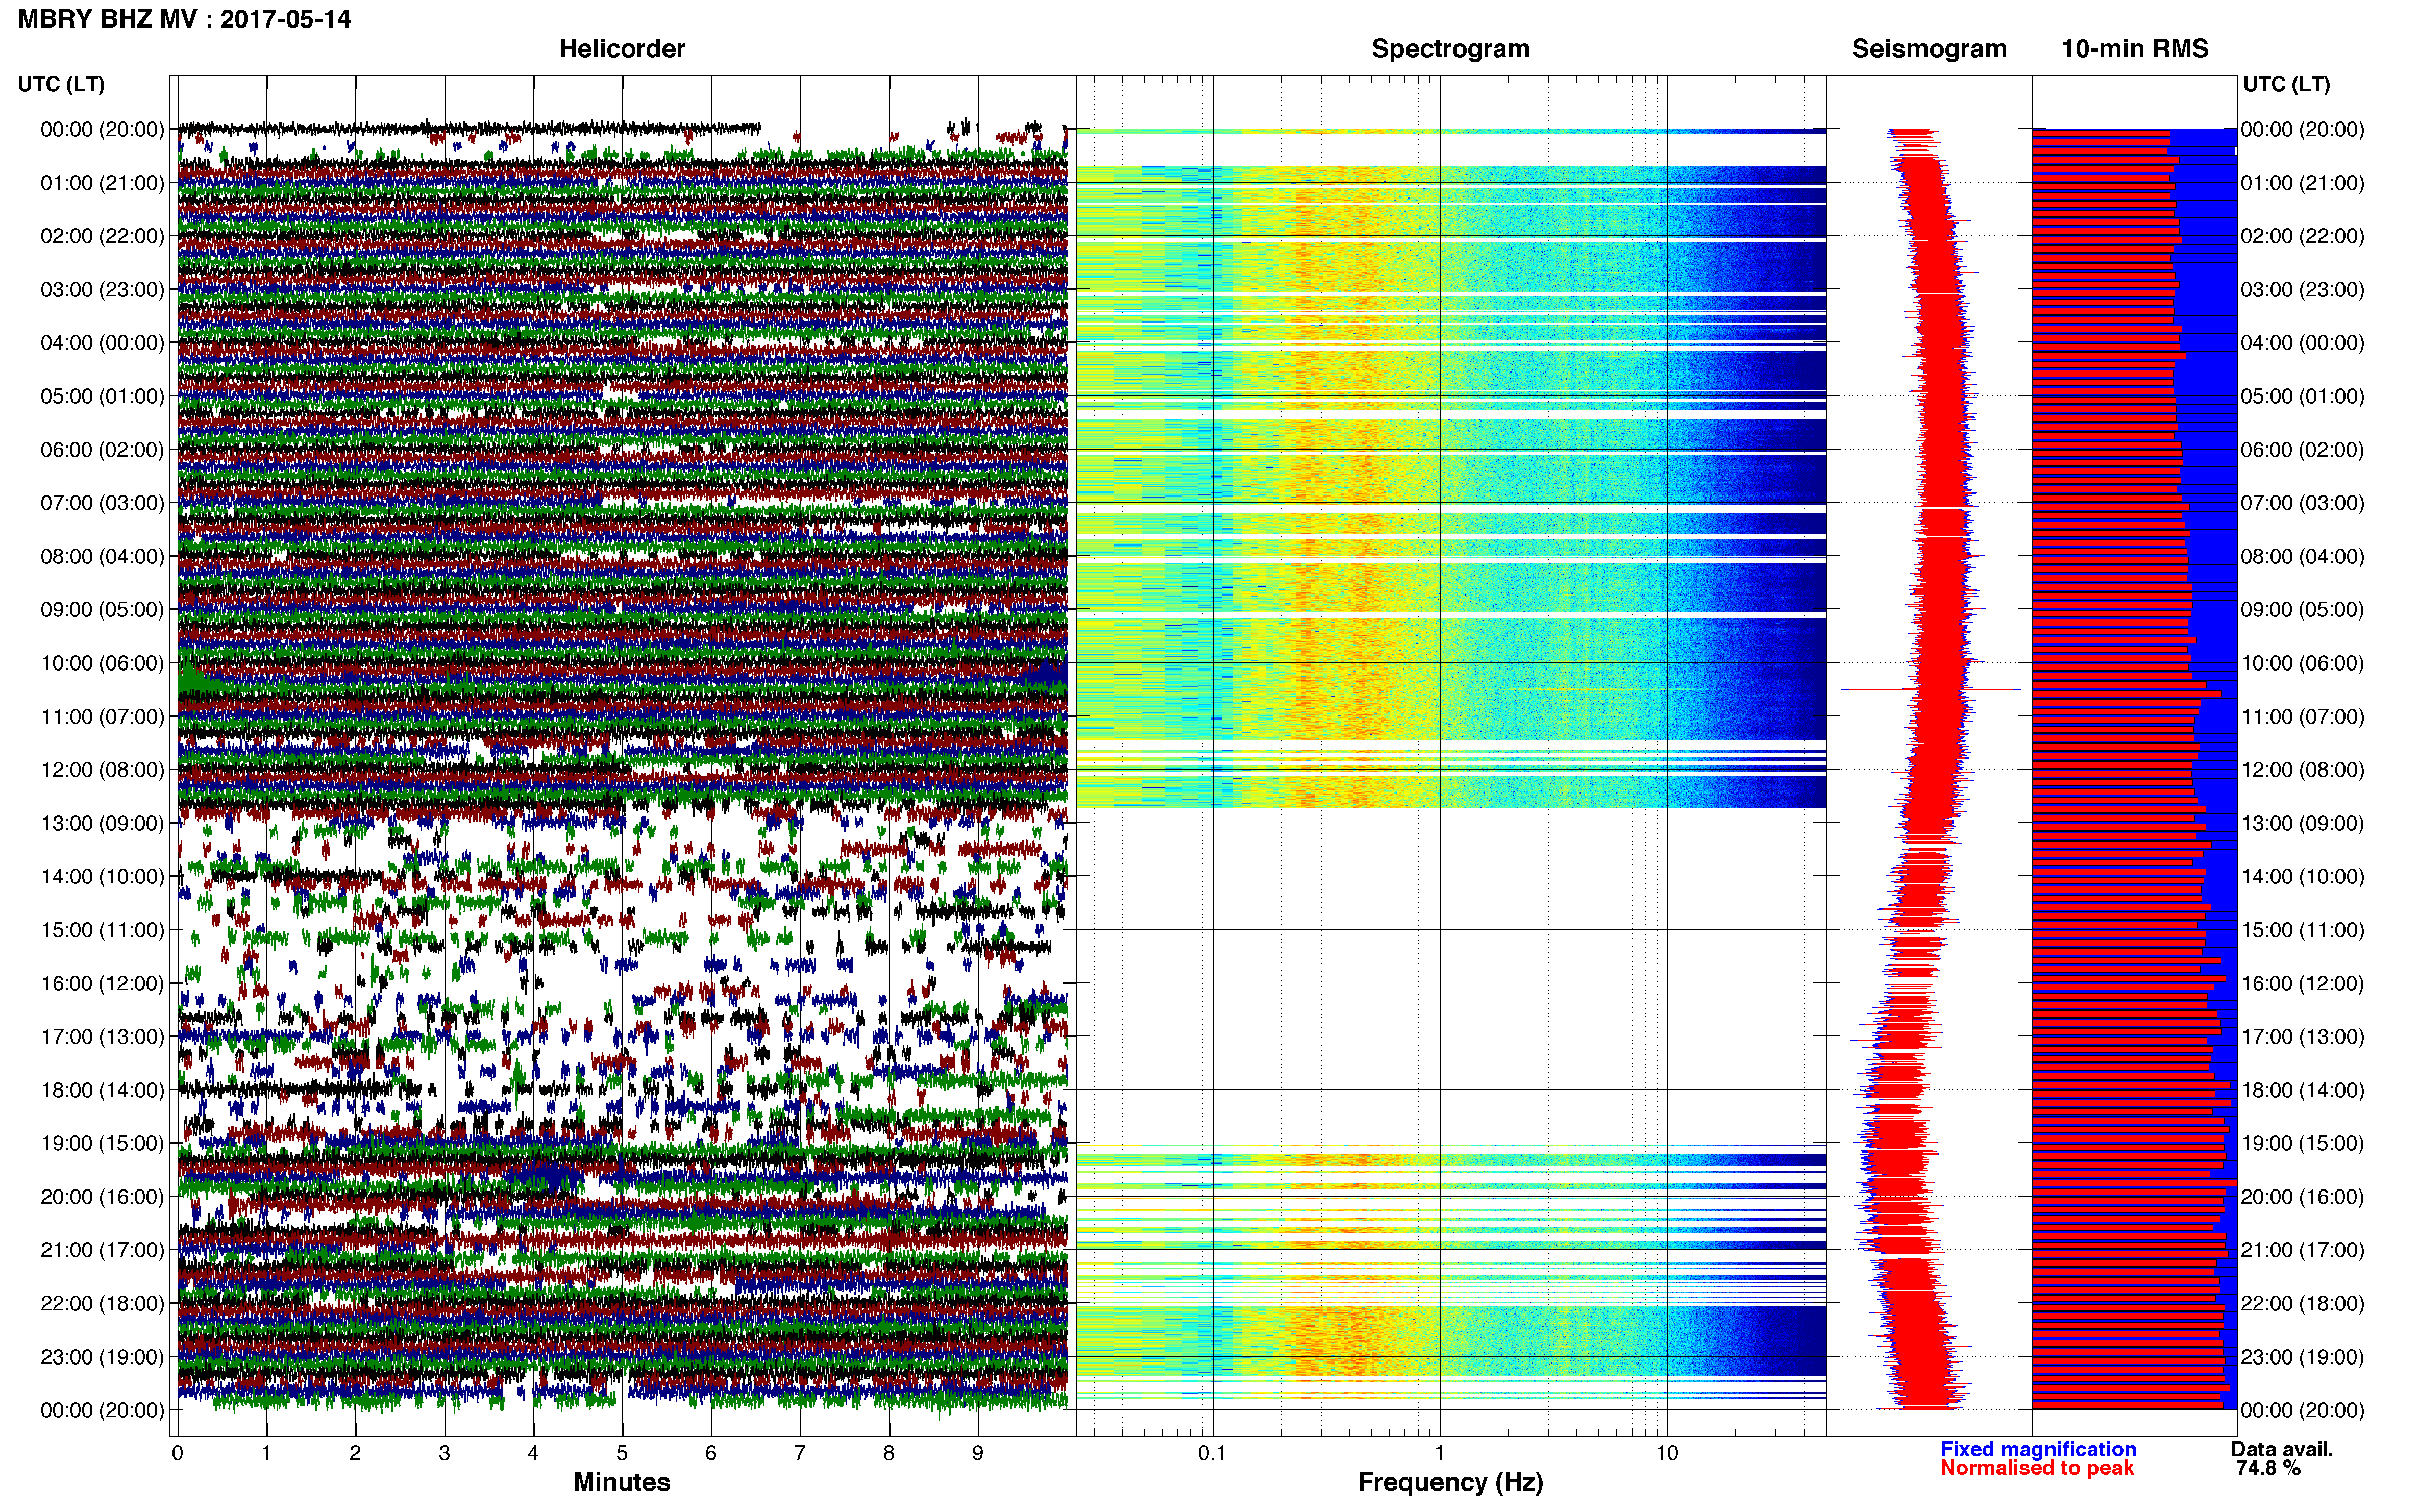Click minute tick '0' on Helicorder axis
This screenshot has width=2419, height=1512.
coord(177,1453)
